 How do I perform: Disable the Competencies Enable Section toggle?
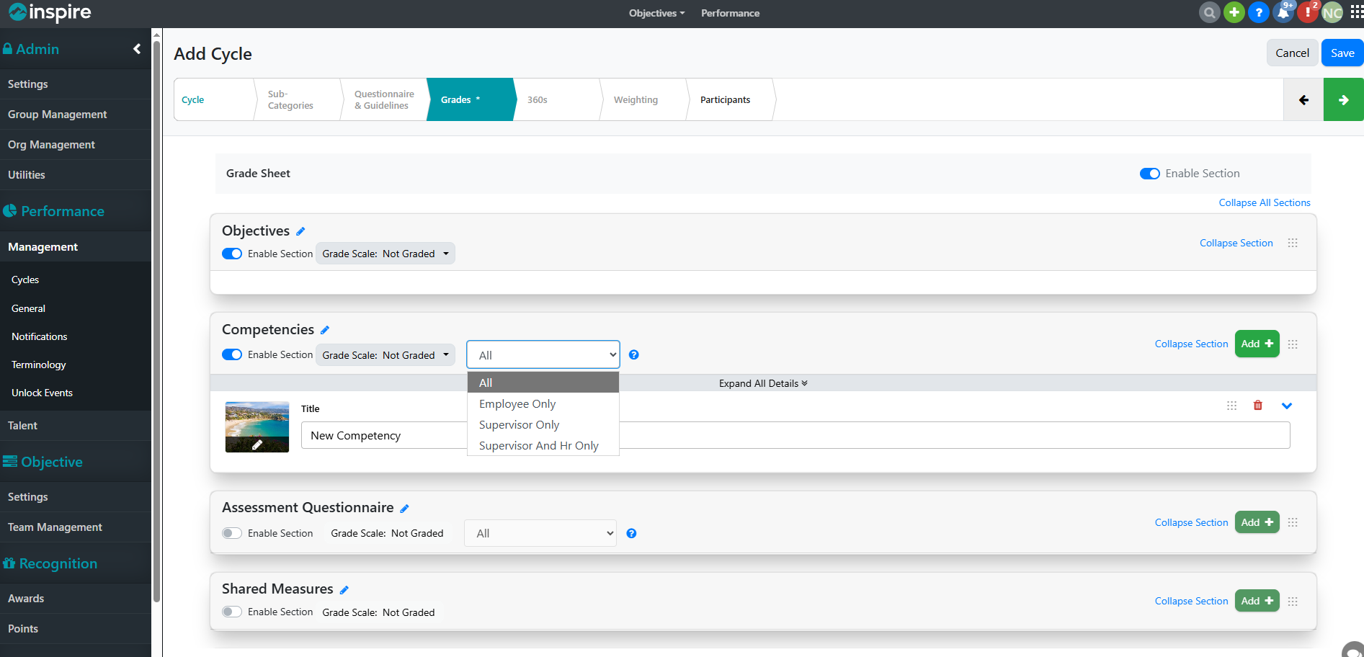pos(232,354)
